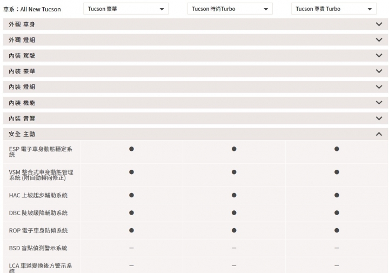
Task: Open the Tucson 尊貴 Turbo model dropdown
Action: [x=334, y=9]
